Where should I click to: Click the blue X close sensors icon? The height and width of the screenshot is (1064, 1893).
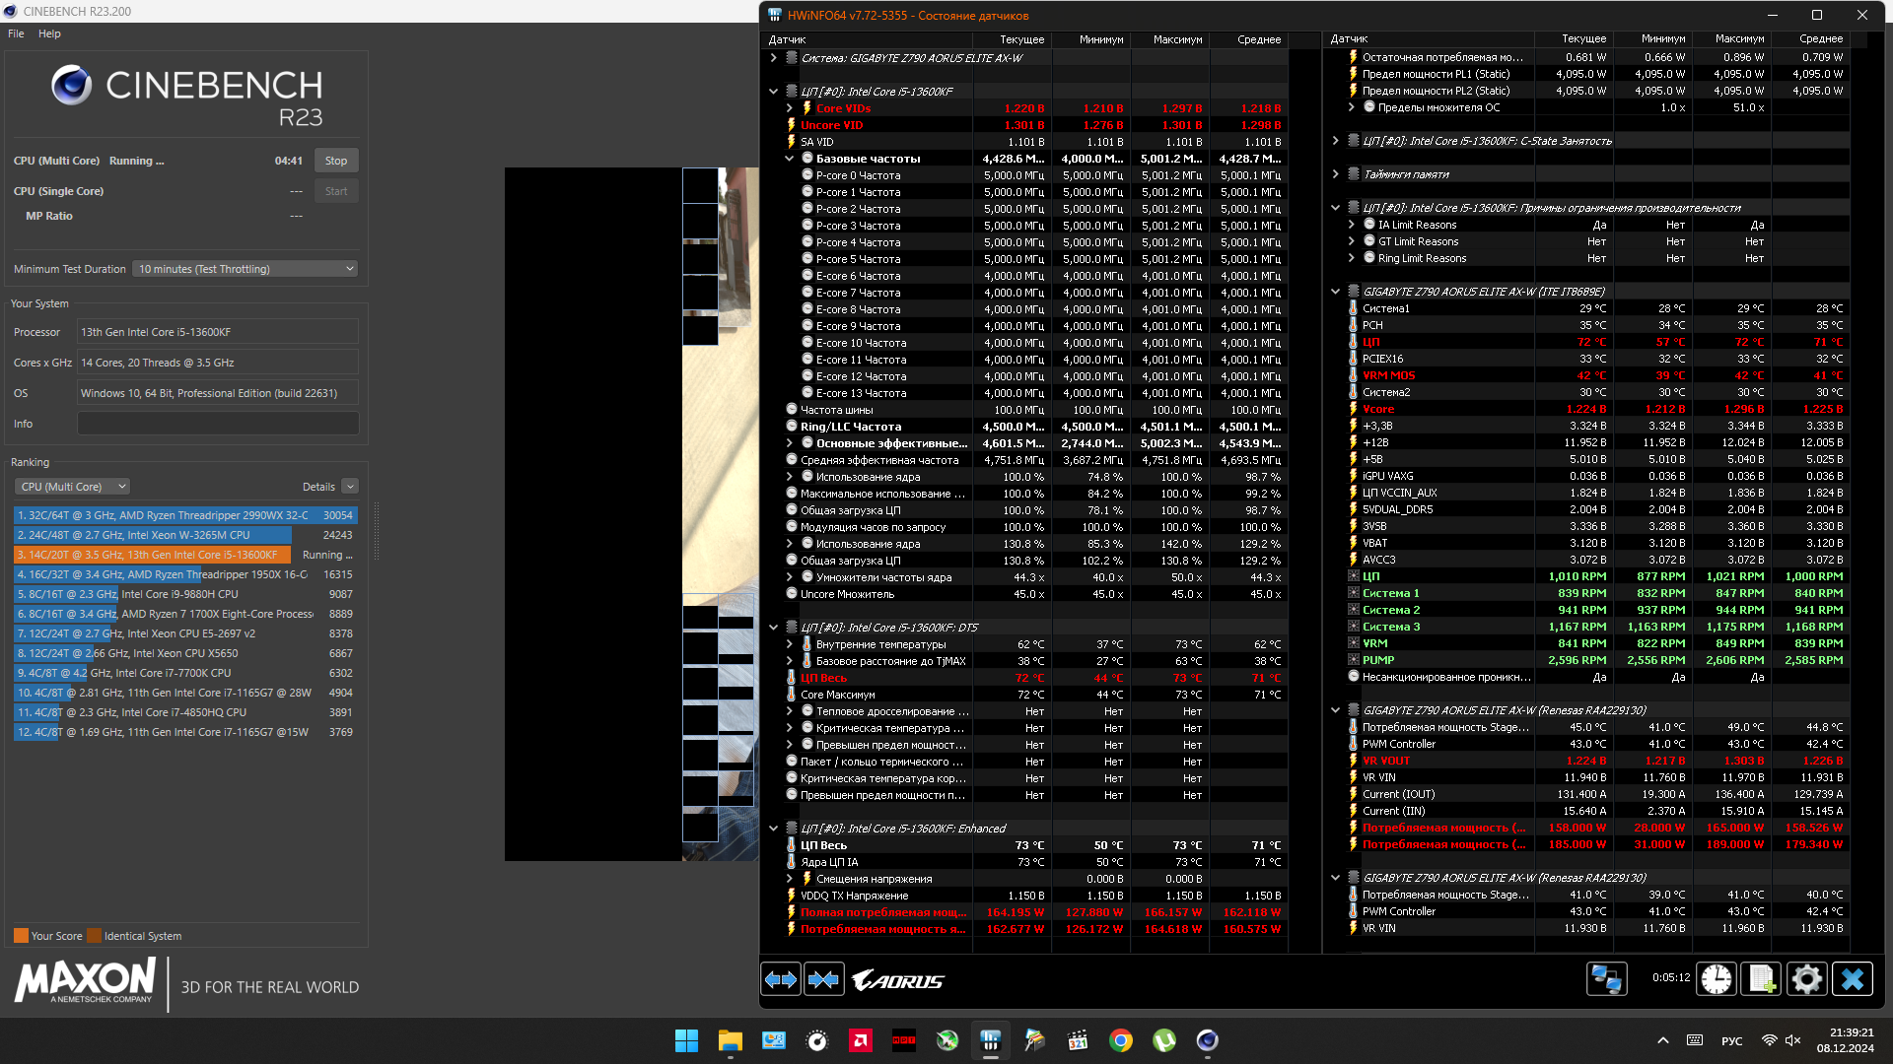click(x=1853, y=979)
